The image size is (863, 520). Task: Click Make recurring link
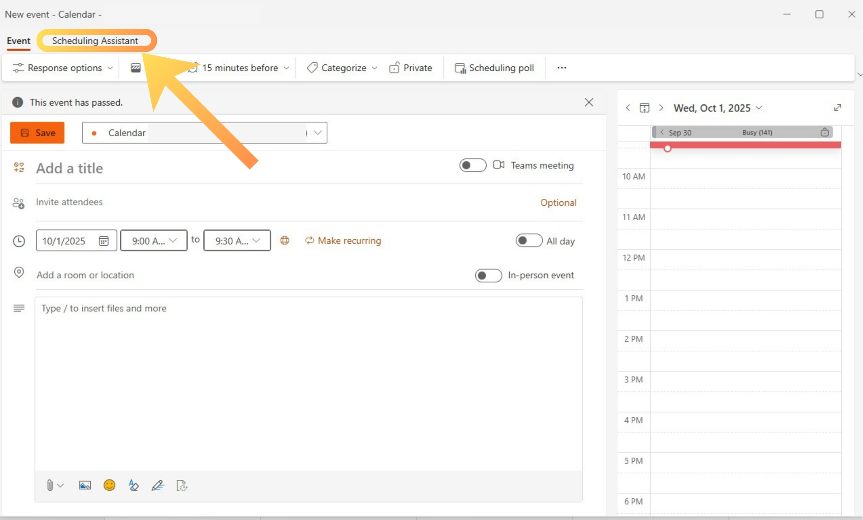(343, 241)
